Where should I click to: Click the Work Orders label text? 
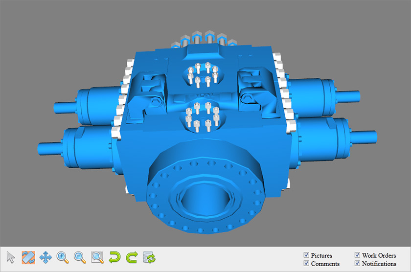[379, 255]
